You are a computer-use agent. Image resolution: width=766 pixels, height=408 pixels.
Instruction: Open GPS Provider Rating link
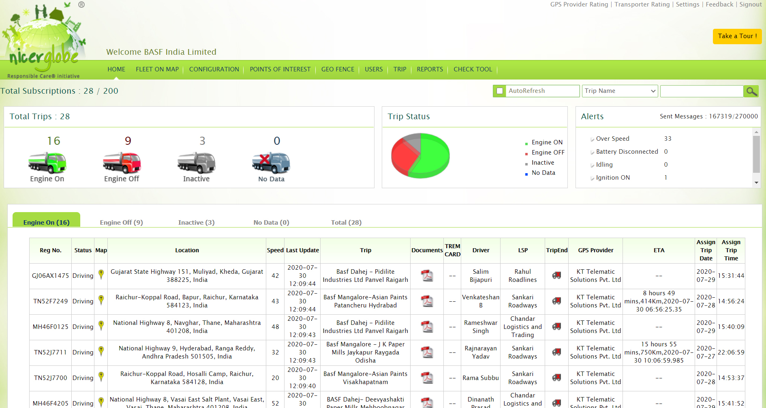[579, 4]
